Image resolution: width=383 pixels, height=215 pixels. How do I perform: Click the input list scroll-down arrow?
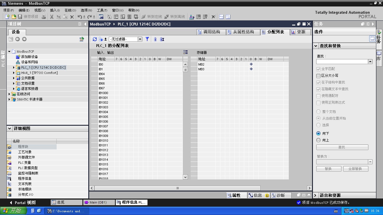185,177
